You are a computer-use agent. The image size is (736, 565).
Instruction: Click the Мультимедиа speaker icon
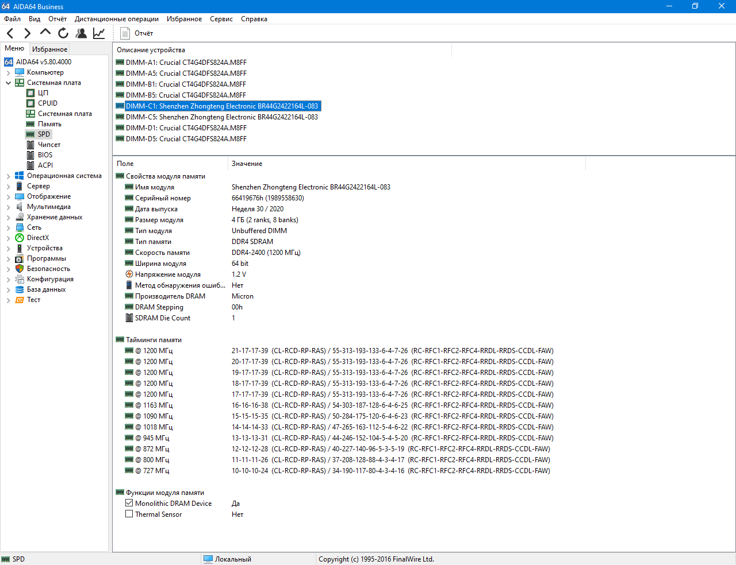click(x=20, y=207)
